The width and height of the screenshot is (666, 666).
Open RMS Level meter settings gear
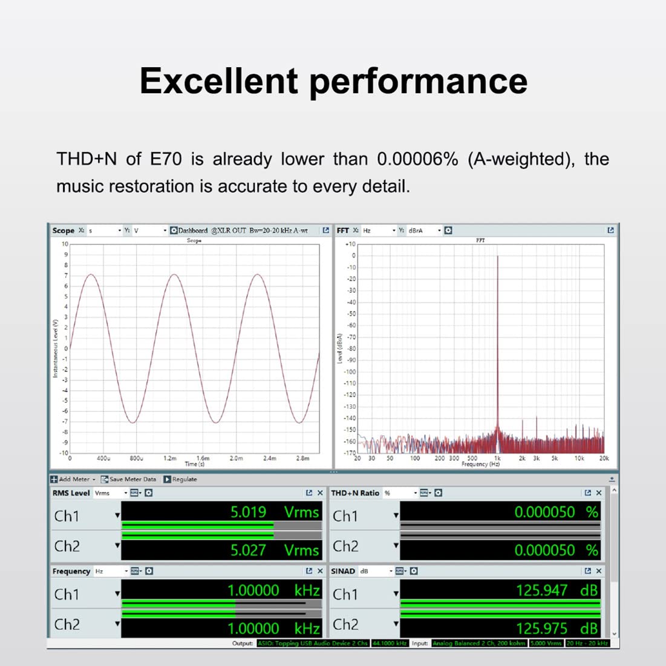[x=149, y=493]
